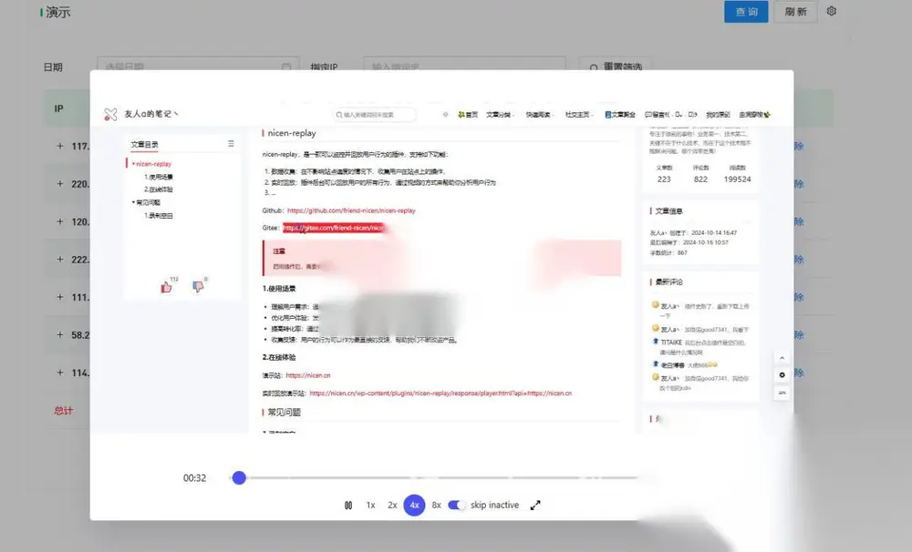Open the settings gear next to 刷新
This screenshot has height=552, width=912.
pos(831,11)
